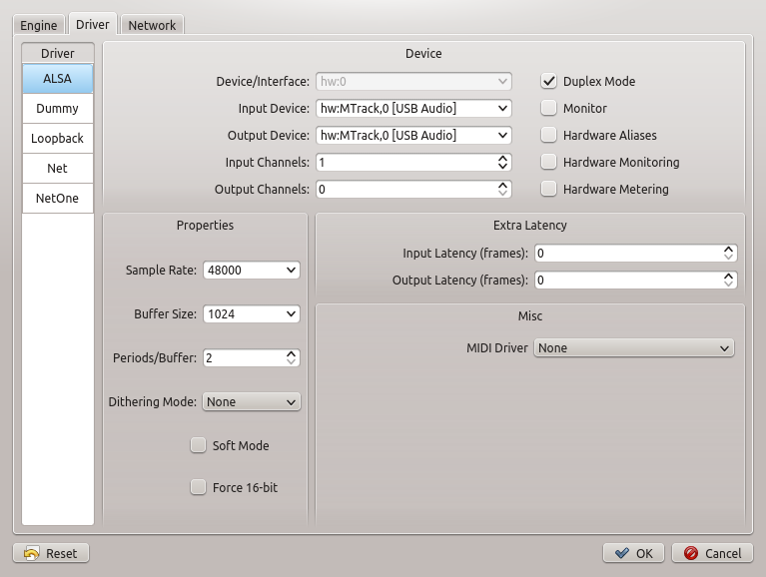The image size is (766, 577).
Task: Open the Network tab
Action: 152,25
